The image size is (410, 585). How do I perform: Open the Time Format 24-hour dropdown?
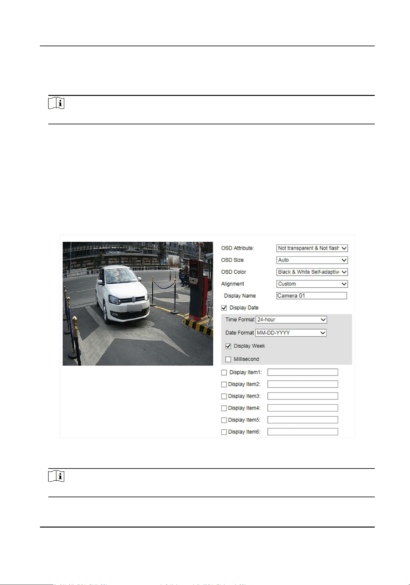pos(291,320)
